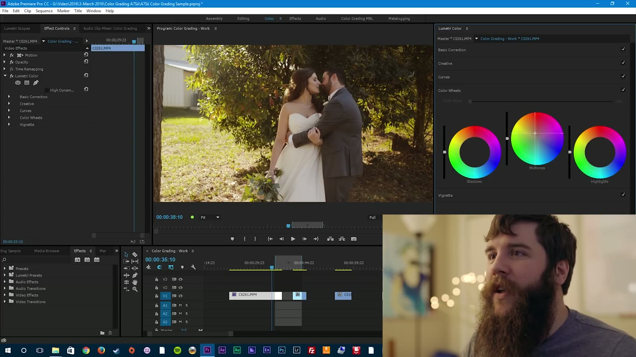Select the Pen tool in tools panel
636x357 pixels.
(x=135, y=275)
